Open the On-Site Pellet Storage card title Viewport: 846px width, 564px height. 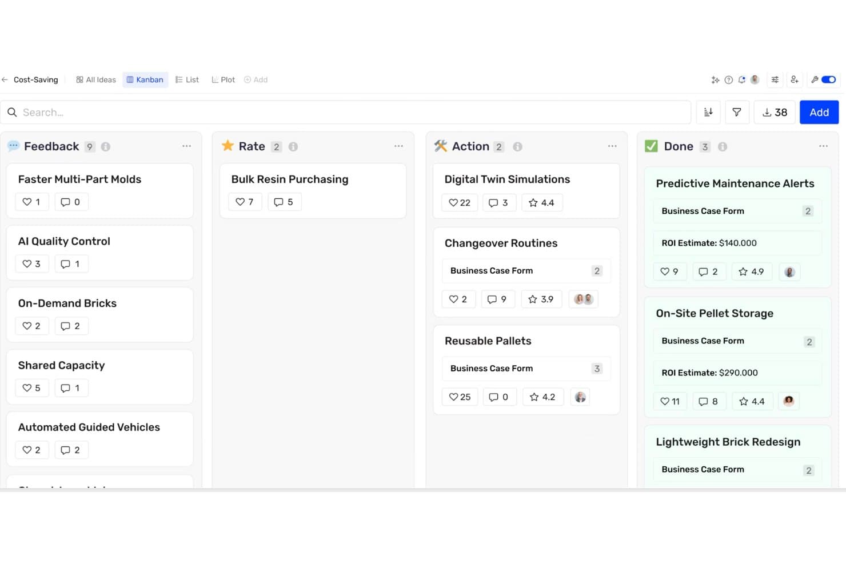coord(715,314)
